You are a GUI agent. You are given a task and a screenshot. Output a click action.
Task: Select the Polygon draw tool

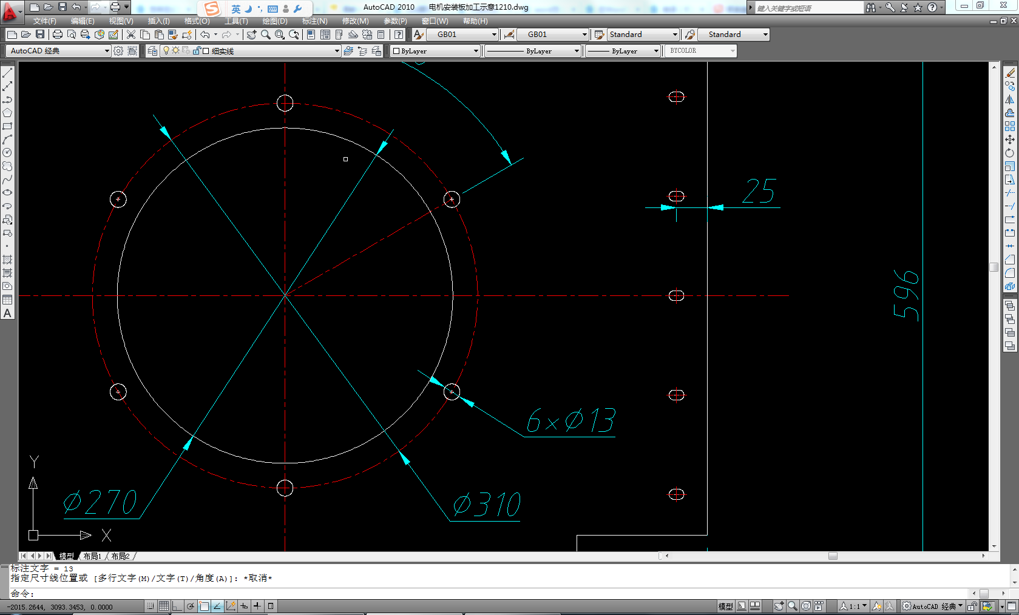click(7, 113)
